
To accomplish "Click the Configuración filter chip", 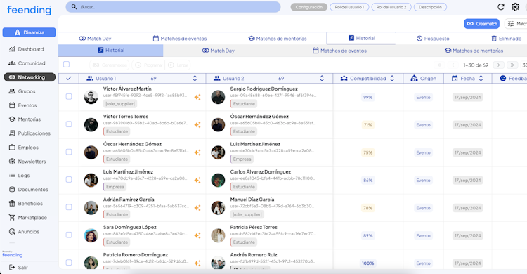I will click(x=309, y=7).
